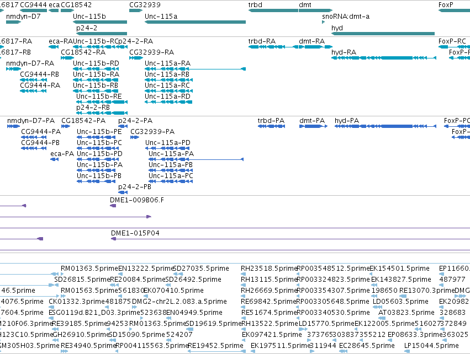
Task: Select the Unc-115b-PC protein label
Action: [x=99, y=143]
